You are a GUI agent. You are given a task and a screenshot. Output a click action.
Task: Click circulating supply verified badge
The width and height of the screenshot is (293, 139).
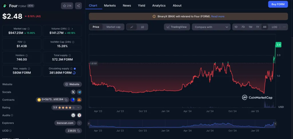click(x=75, y=68)
